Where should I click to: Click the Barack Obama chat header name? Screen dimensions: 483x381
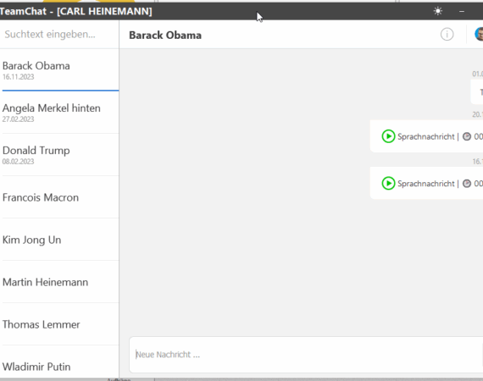click(165, 35)
